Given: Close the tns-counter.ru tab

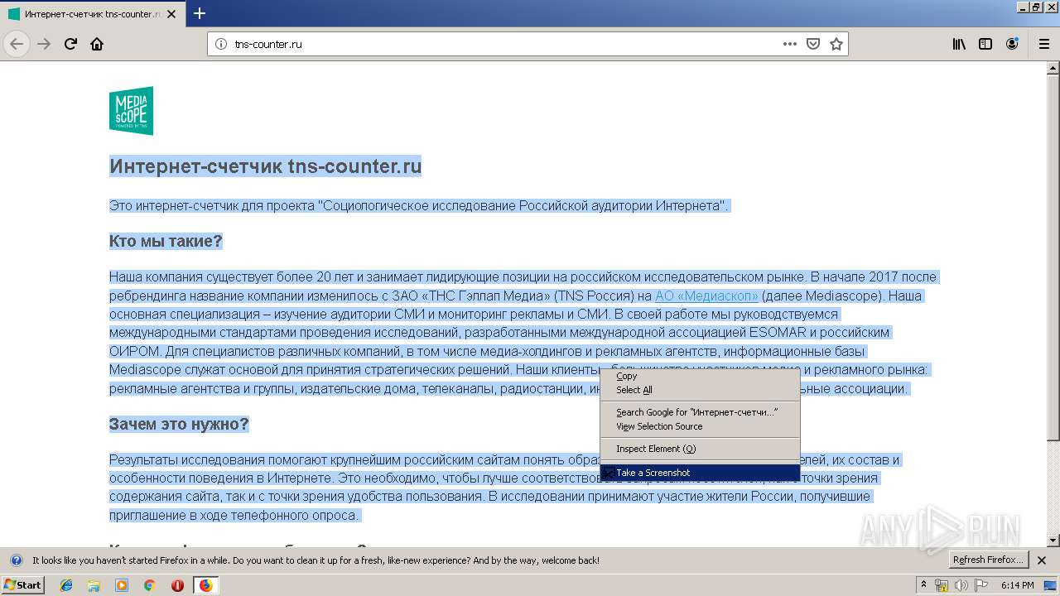Looking at the screenshot, I should pyautogui.click(x=171, y=14).
